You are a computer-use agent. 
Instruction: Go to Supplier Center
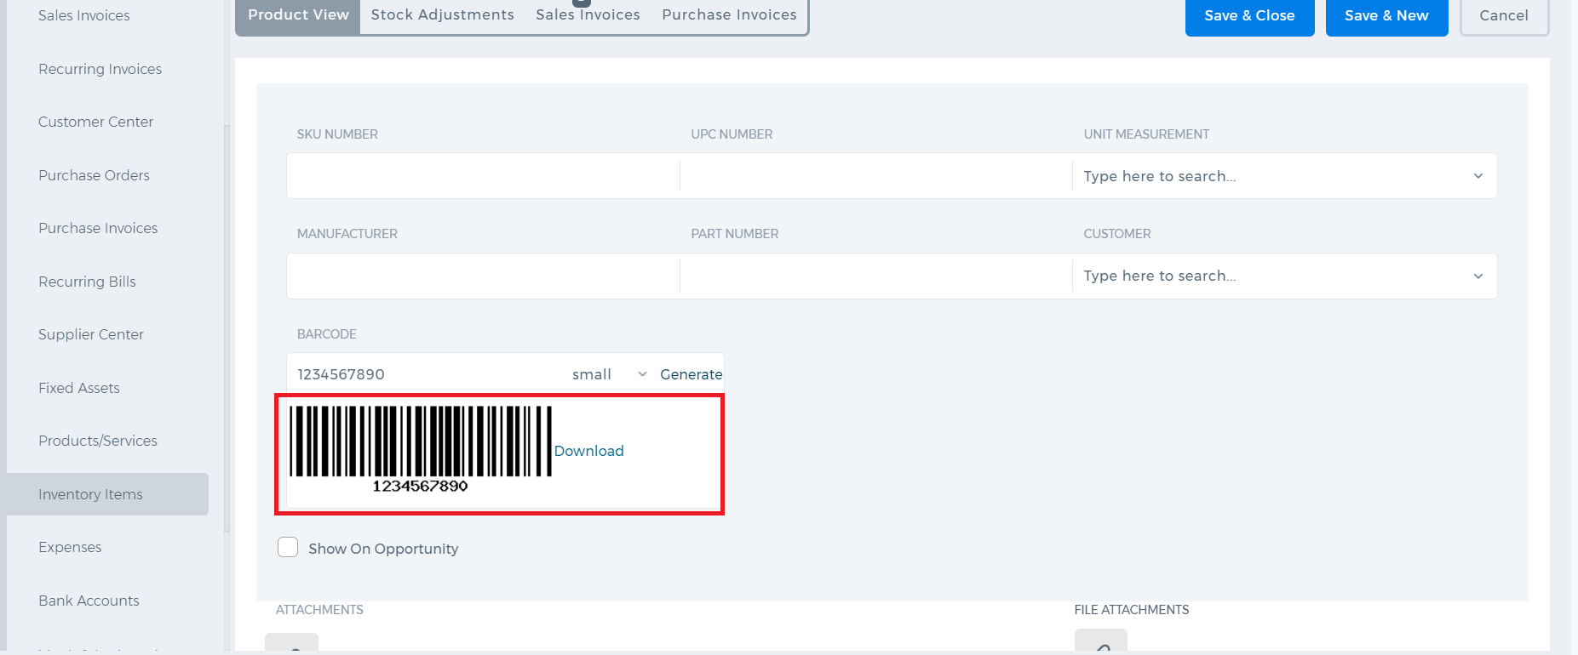tap(91, 334)
